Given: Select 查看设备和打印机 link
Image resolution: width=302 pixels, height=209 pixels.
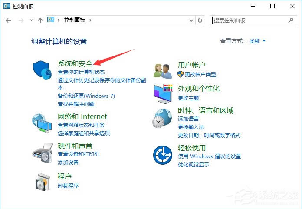Looking at the screenshot, I should (79, 154).
